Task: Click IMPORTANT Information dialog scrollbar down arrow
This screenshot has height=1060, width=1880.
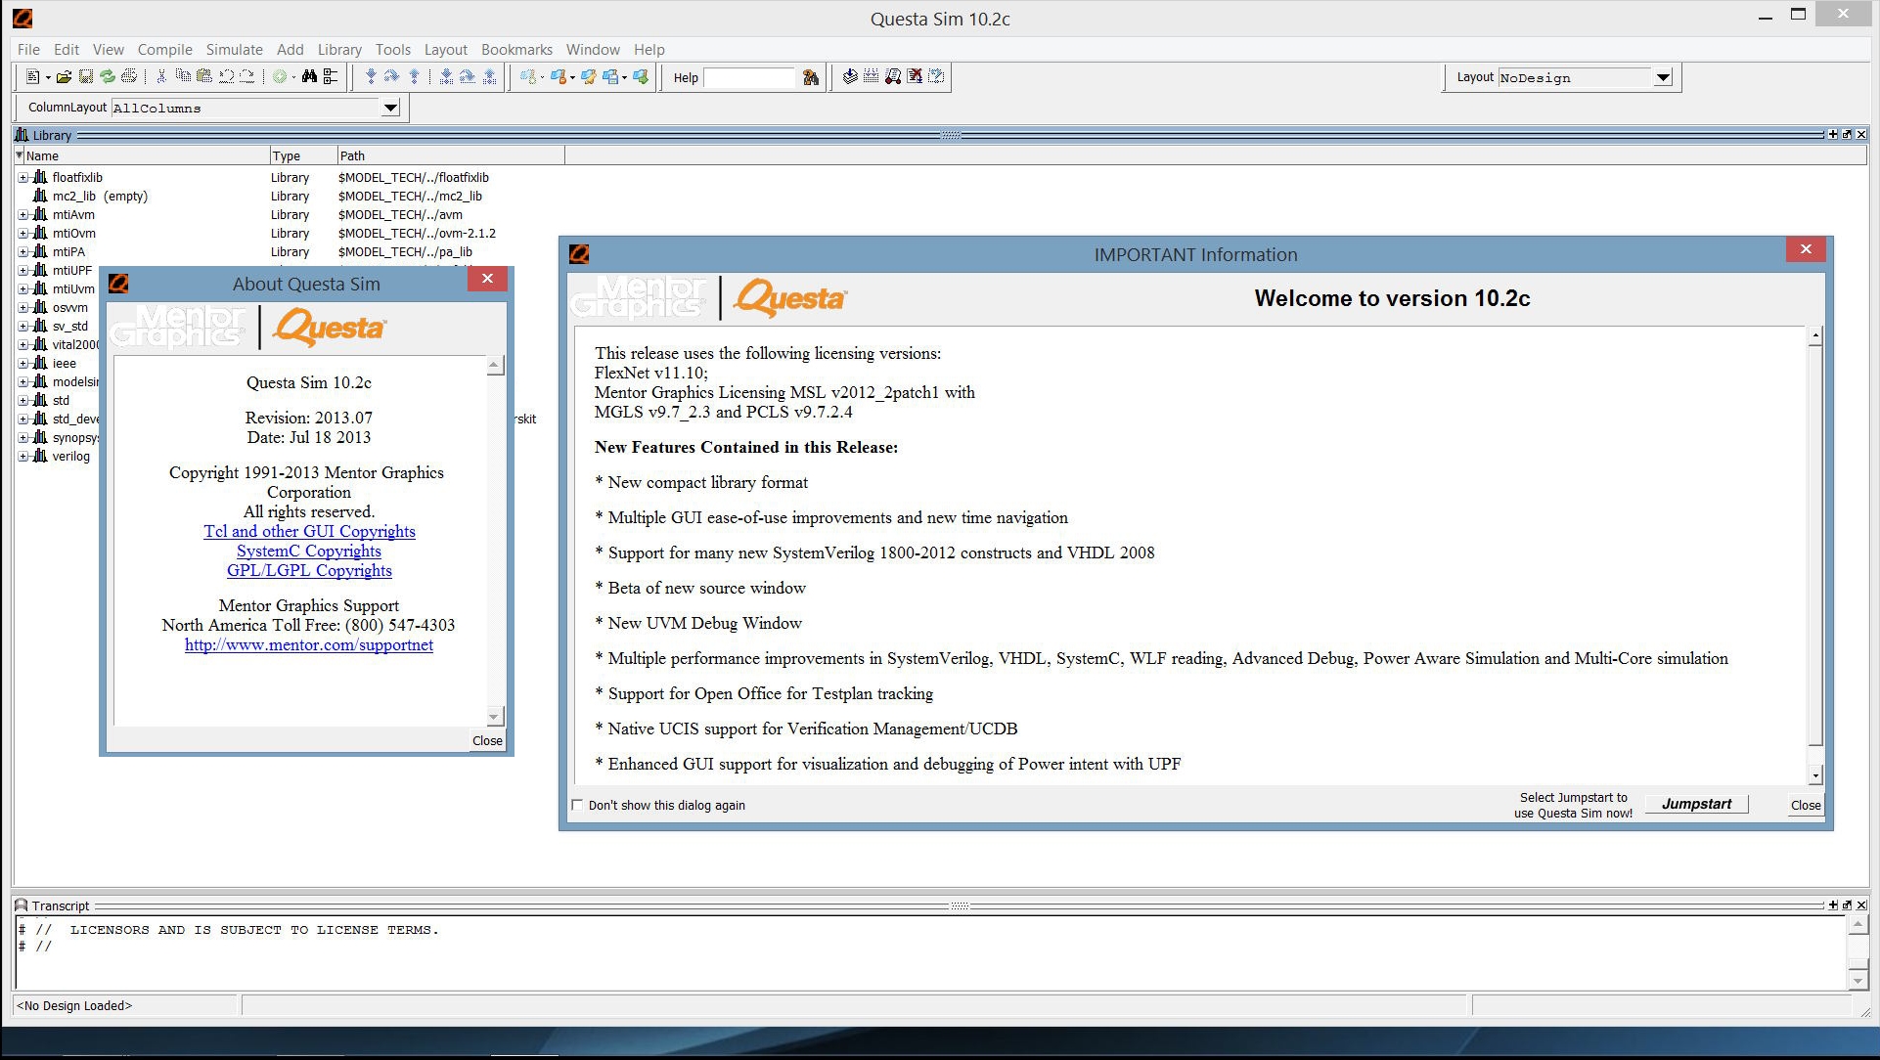Action: point(1815,776)
